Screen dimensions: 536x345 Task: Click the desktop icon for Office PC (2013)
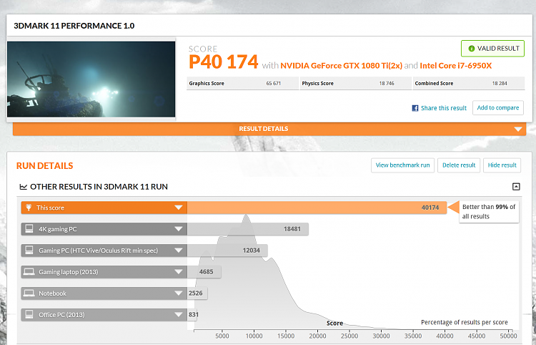29,314
